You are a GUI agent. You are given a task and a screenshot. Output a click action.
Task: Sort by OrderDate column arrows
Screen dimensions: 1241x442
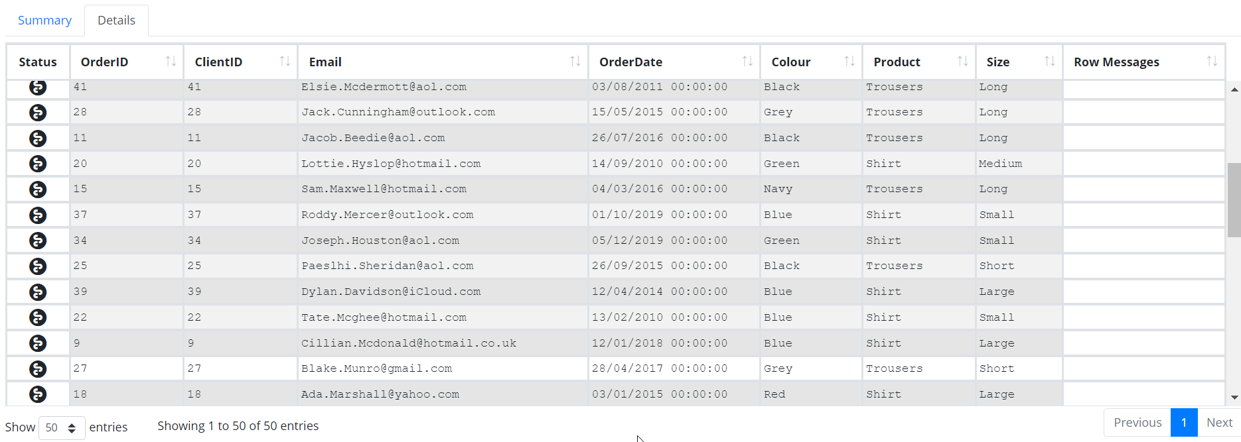747,62
